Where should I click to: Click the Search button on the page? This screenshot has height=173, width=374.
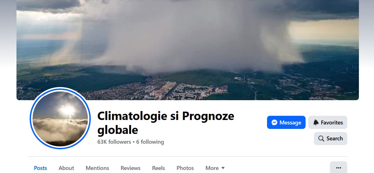330,139
